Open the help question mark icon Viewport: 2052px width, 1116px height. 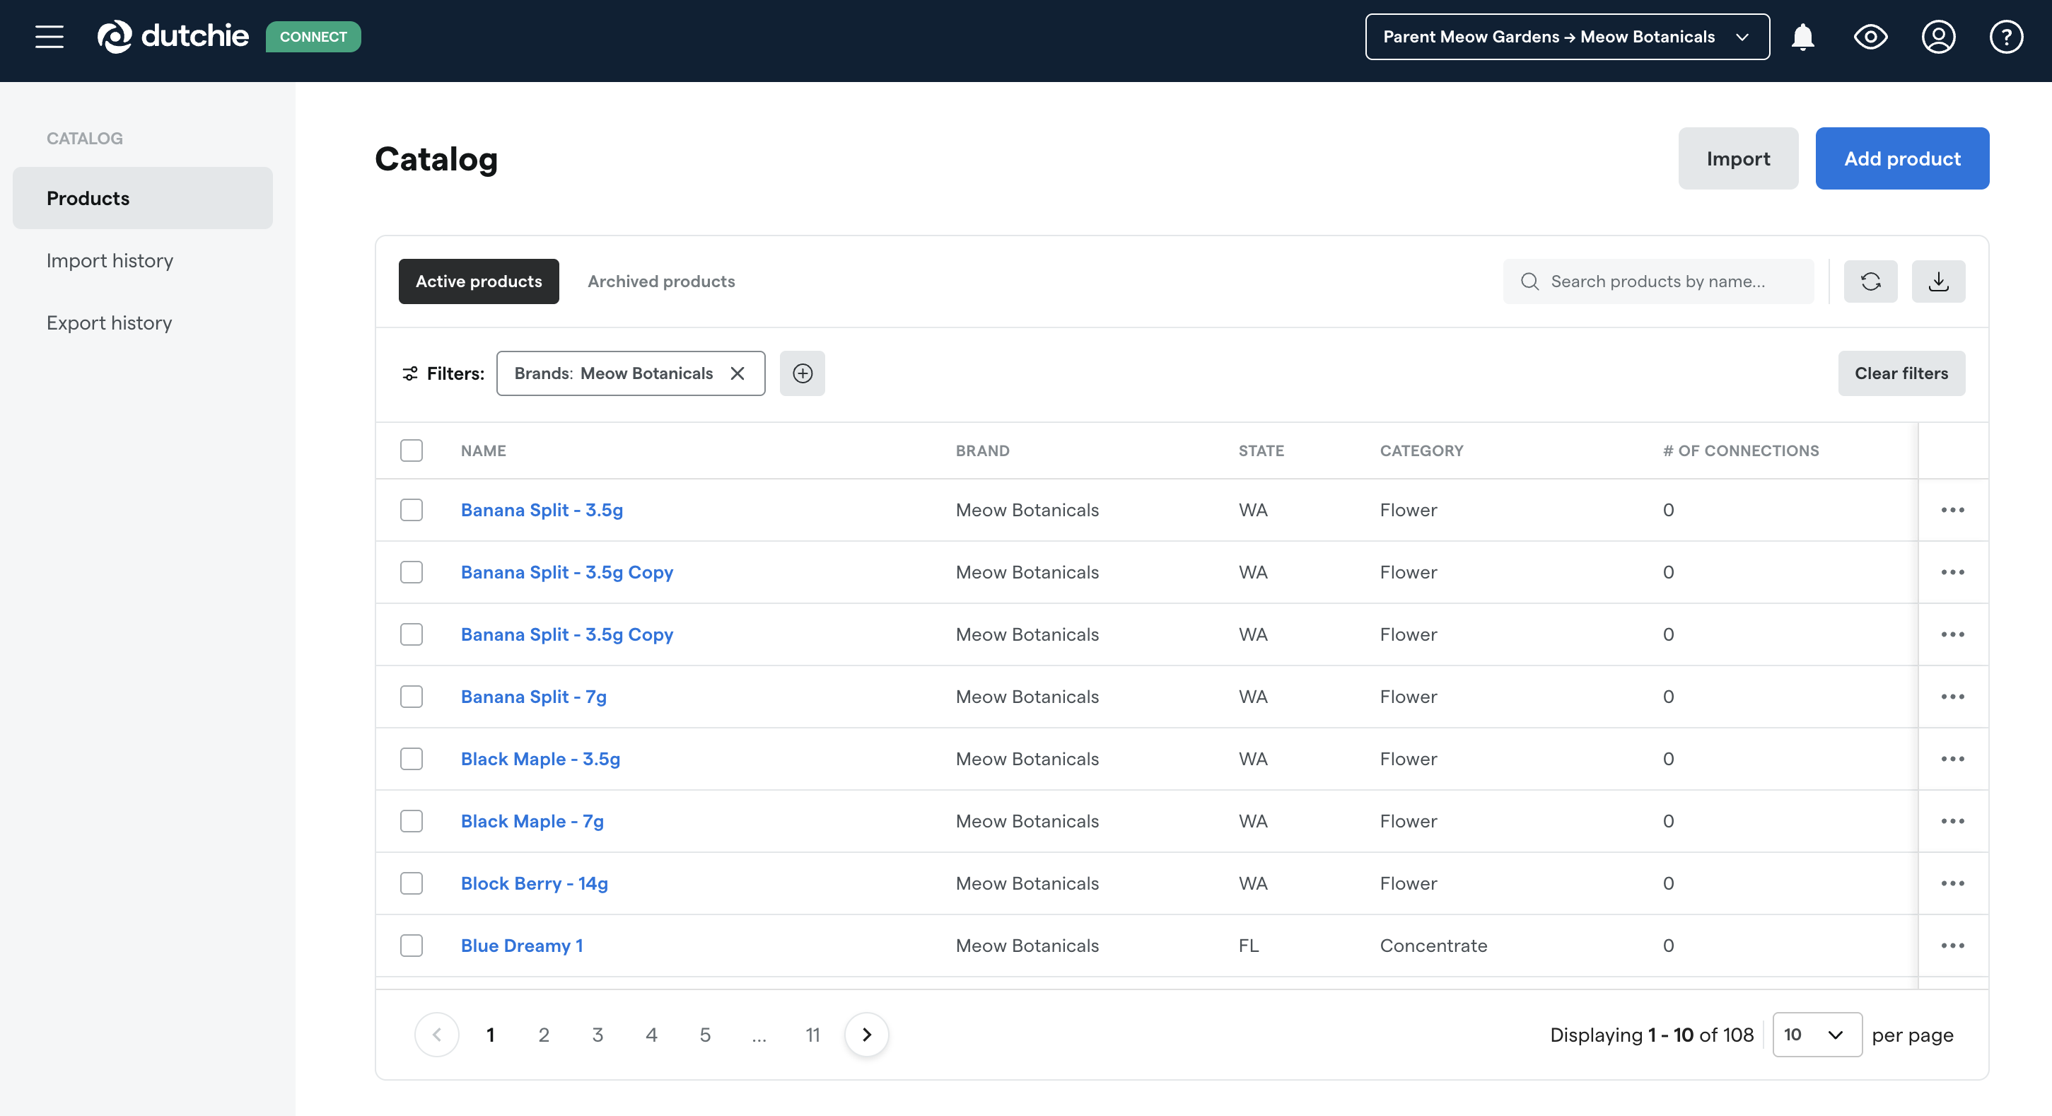tap(2006, 37)
